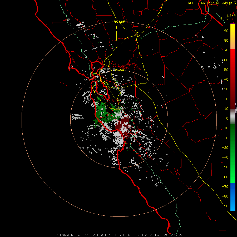Screen dimensions: 237x237
Task: Click the positive 40 scale value
Action: 226,79
